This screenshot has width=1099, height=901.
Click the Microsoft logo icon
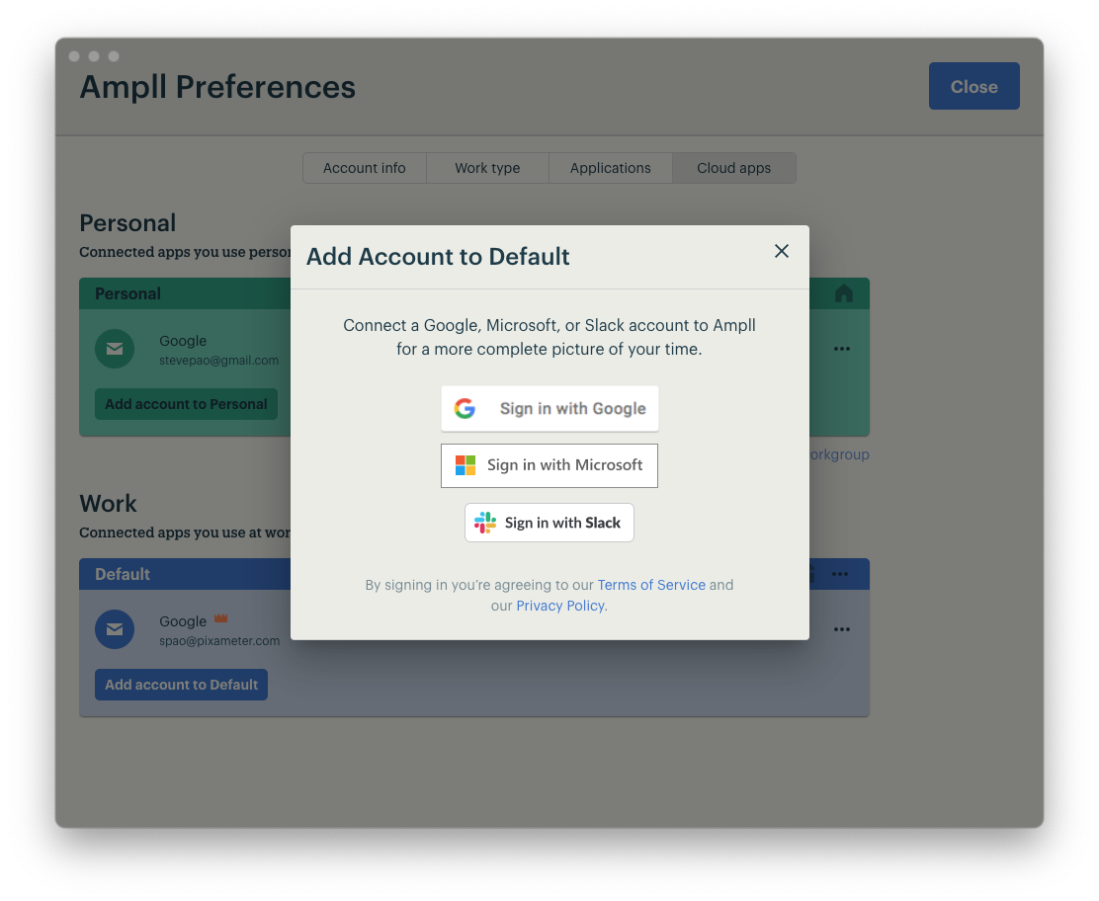tap(465, 465)
